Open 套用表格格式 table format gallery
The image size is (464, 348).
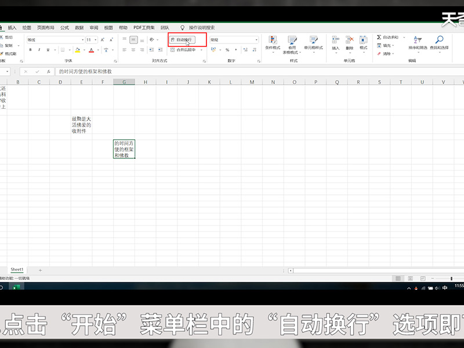[292, 45]
